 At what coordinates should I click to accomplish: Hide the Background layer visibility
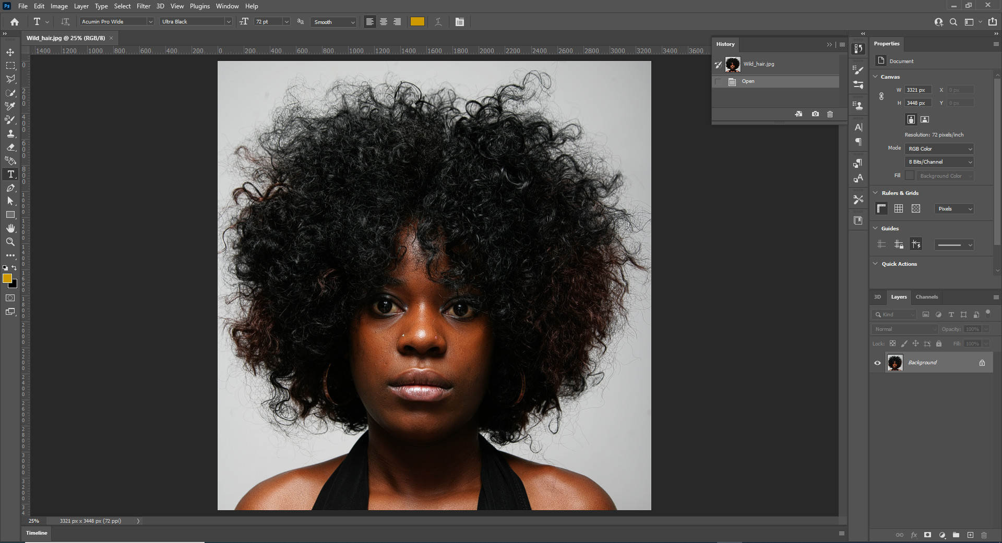[x=878, y=363]
